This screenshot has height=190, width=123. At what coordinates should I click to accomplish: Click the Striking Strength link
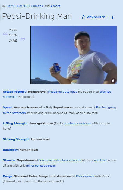coord(16,139)
